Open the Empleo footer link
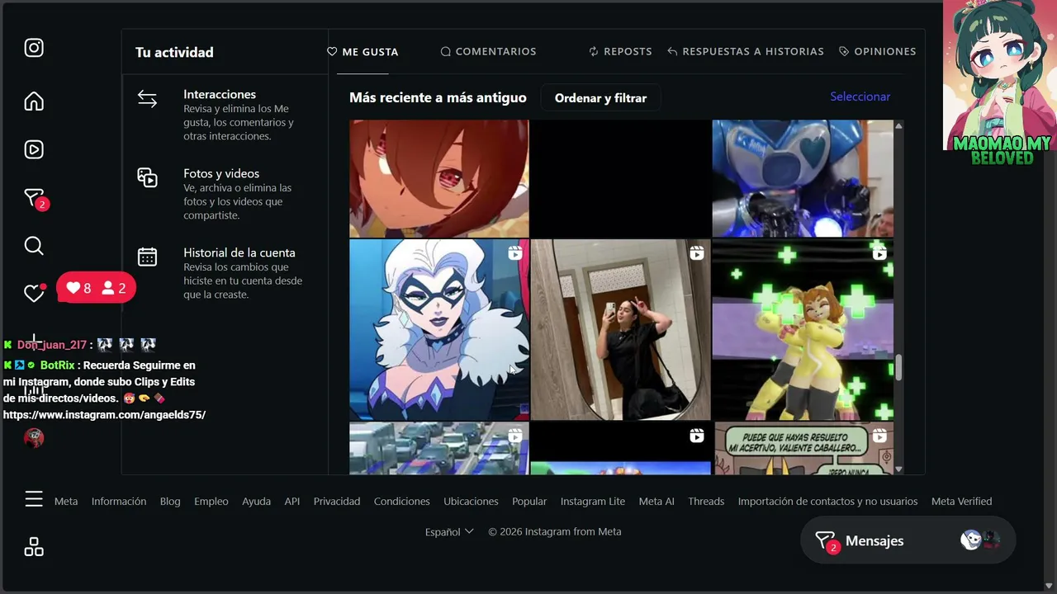Viewport: 1057px width, 594px height. click(211, 502)
